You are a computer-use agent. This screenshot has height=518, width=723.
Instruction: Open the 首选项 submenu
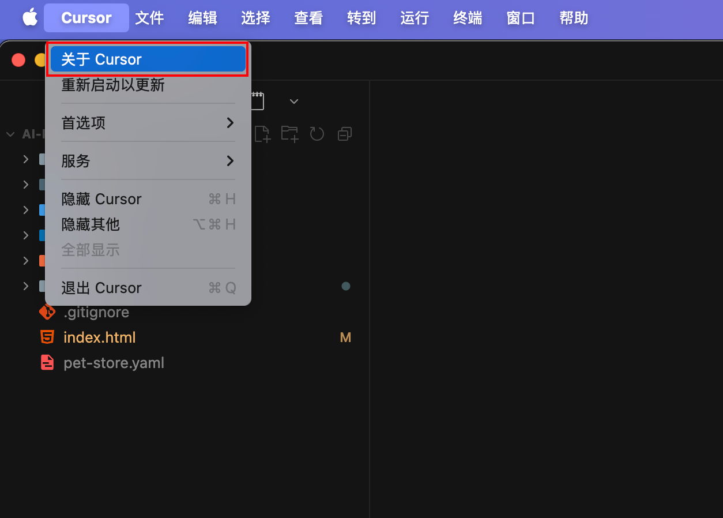click(x=148, y=123)
